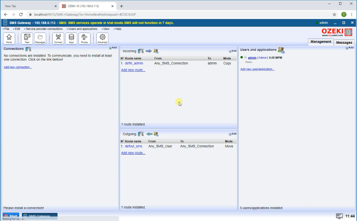Open the Home toolbar icon
Screen dimensions: 357x221
[x=9, y=38]
